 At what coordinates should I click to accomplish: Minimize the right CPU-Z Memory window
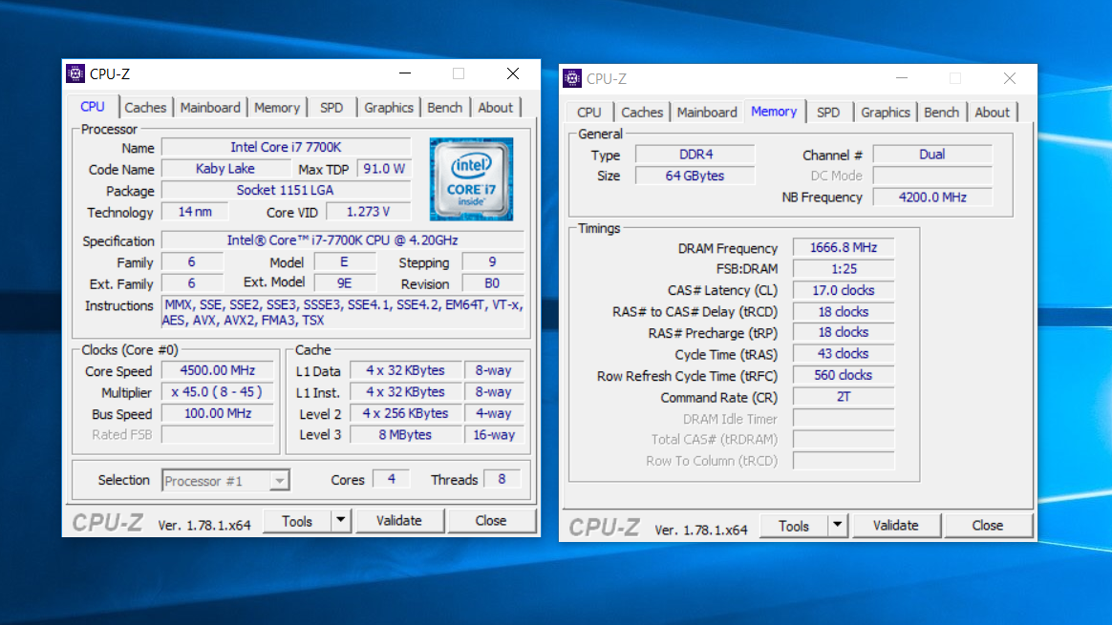[901, 79]
